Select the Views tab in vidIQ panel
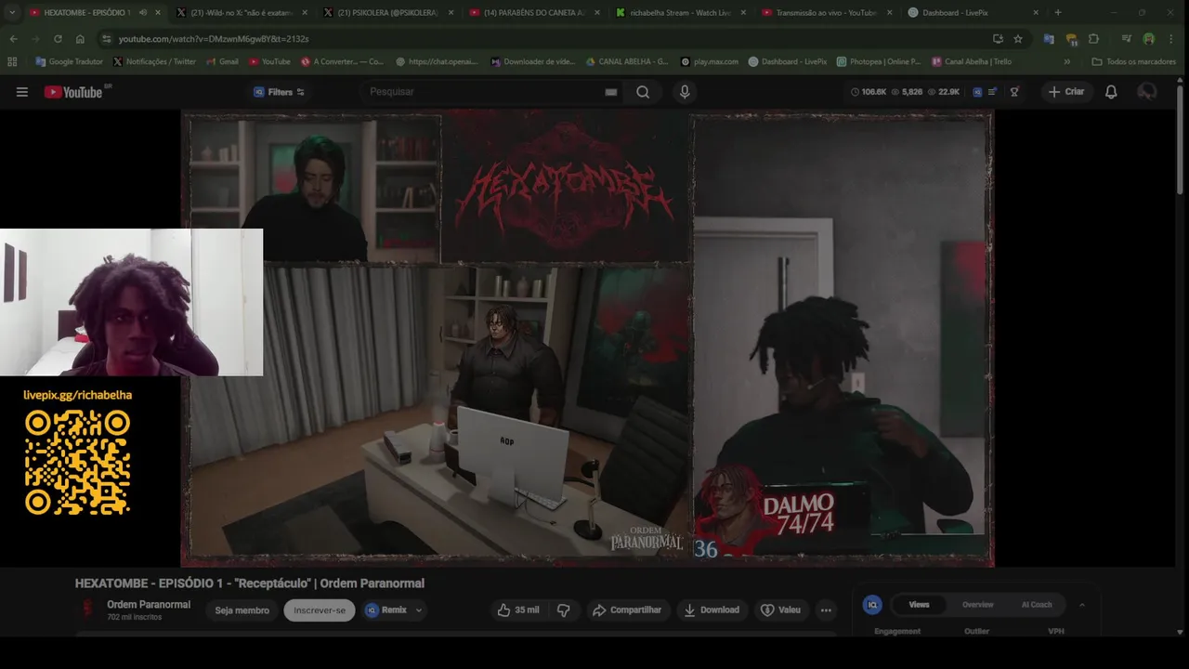1189x669 pixels. click(x=919, y=604)
